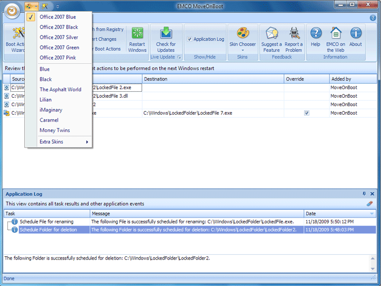381x286 pixels.
Task: Choose the Blue skin
Action: point(58,70)
